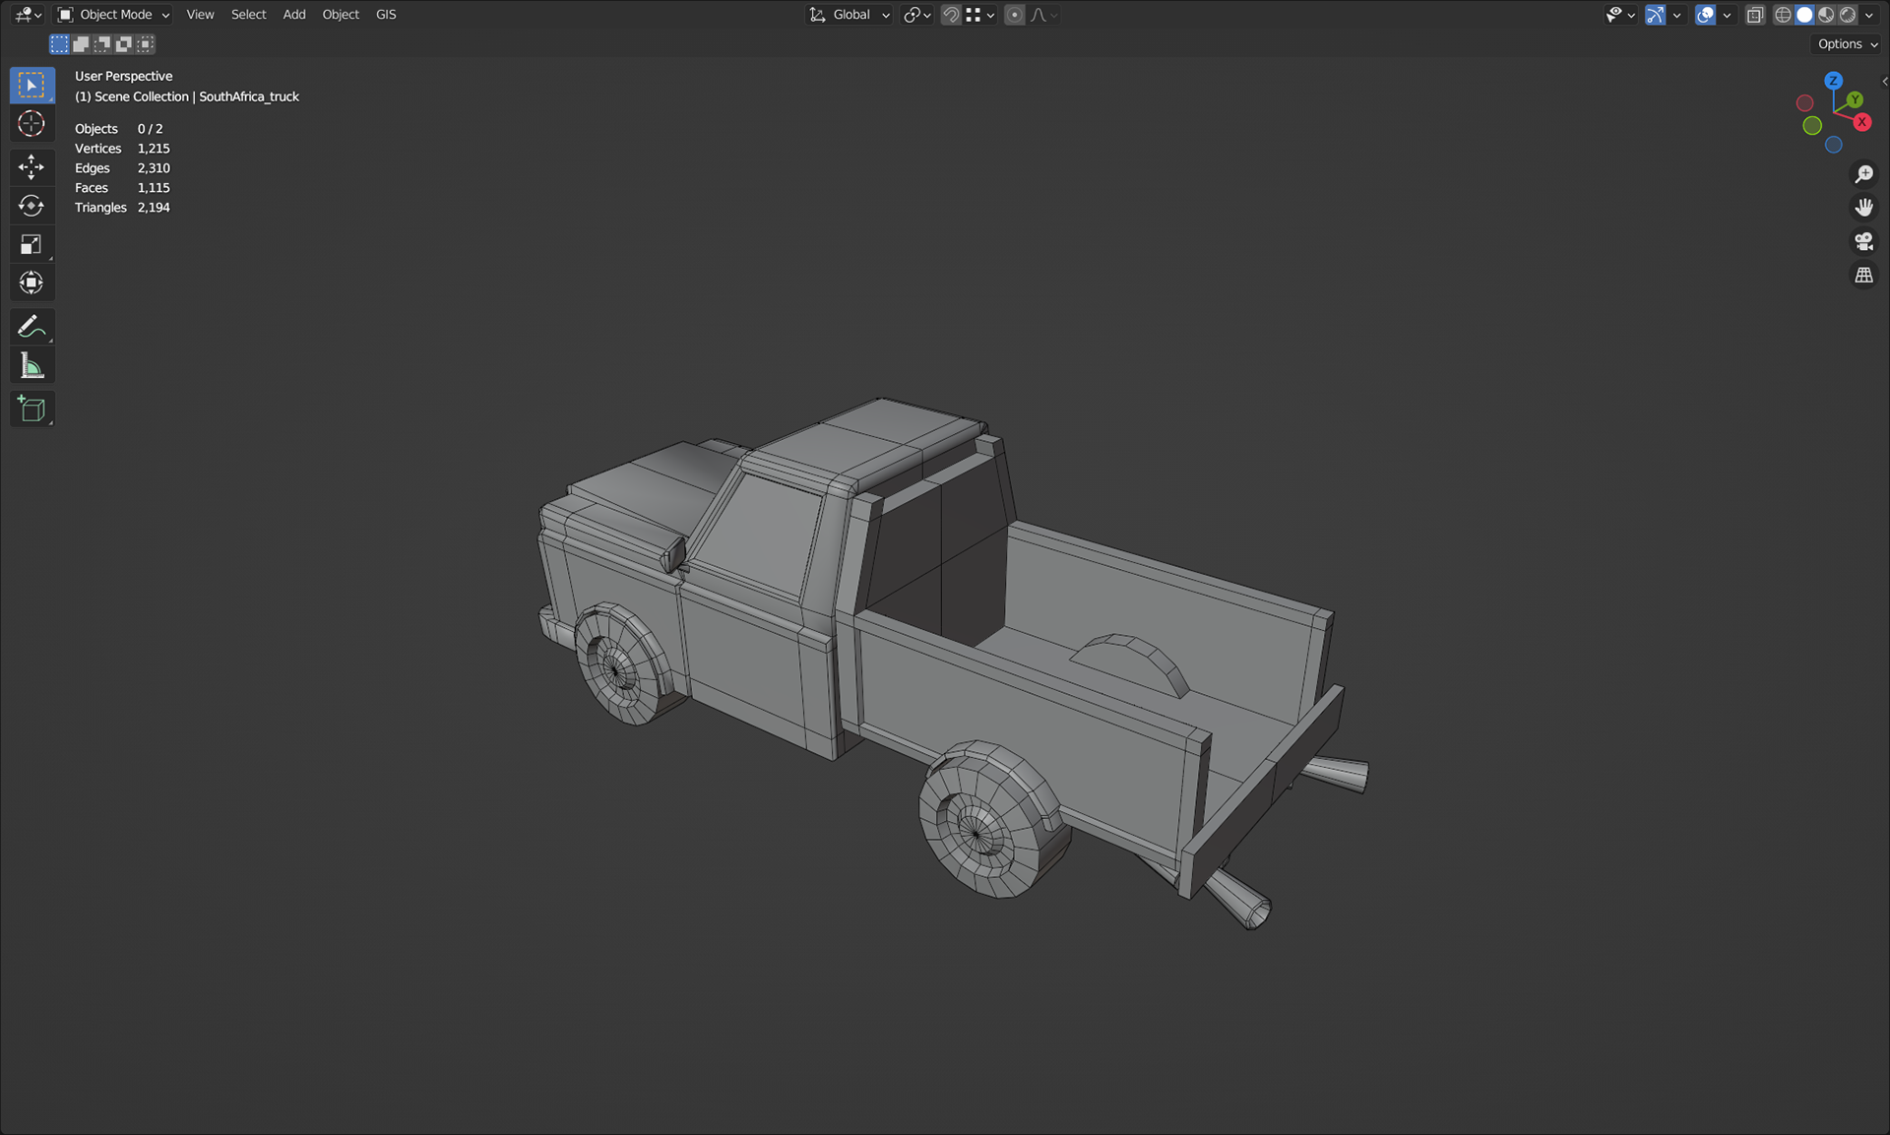
Task: Open the GIS menu
Action: pyautogui.click(x=386, y=15)
